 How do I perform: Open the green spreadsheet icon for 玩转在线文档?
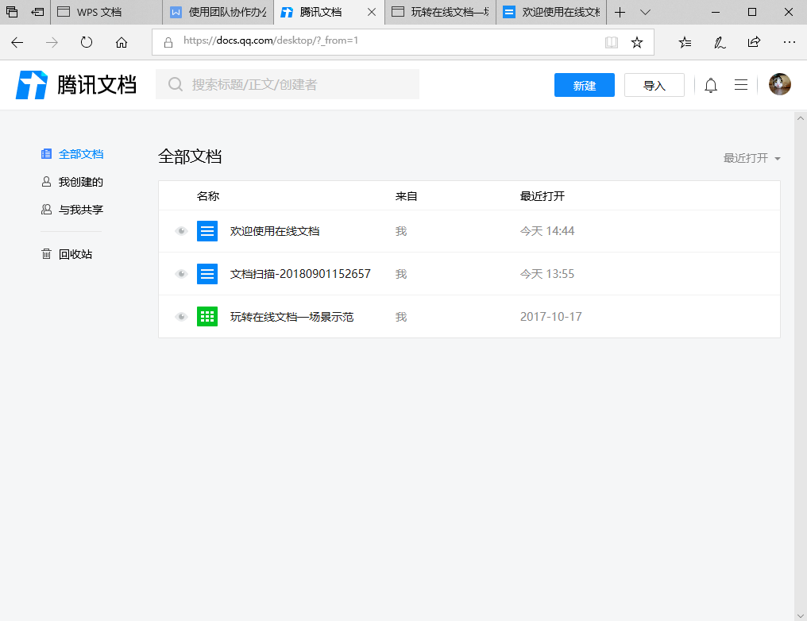[x=207, y=317]
